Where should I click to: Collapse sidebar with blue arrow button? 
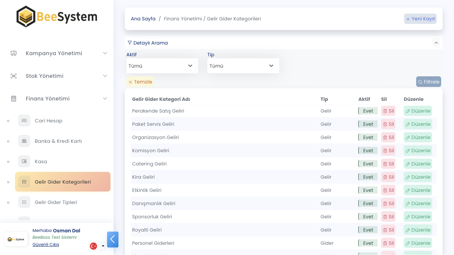click(113, 240)
